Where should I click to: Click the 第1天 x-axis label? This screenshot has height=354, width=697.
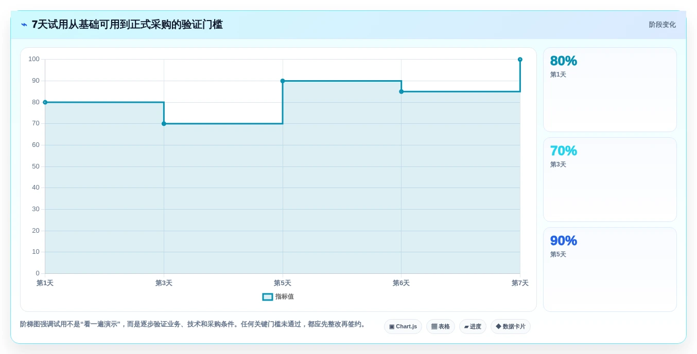pyautogui.click(x=45, y=283)
